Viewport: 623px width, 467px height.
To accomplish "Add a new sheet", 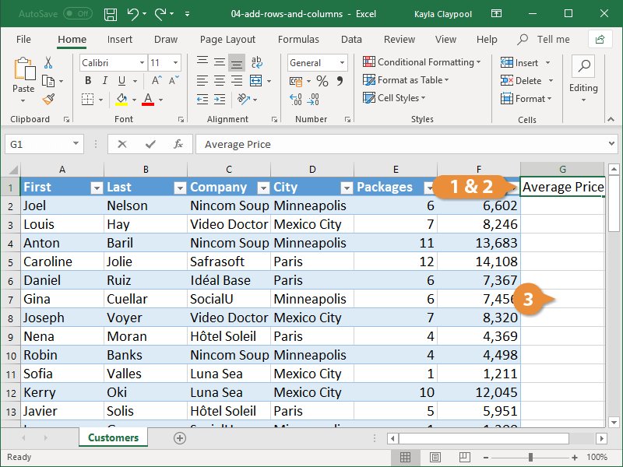I will click(180, 438).
